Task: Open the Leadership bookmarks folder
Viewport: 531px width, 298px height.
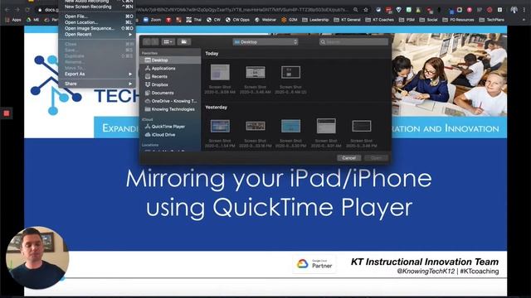Action: tap(315, 20)
